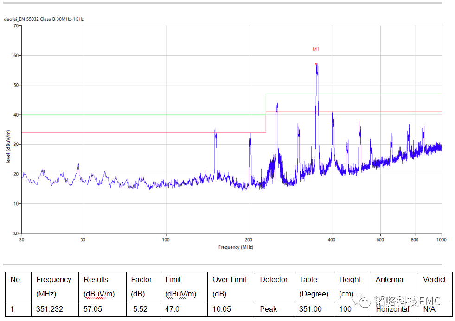The width and height of the screenshot is (455, 321).
Task: Select the red peak marker dot below M1
Action: (x=316, y=64)
